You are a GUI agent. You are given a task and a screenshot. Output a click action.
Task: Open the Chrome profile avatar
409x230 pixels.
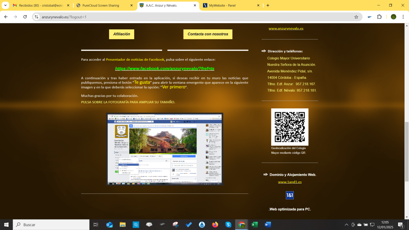tap(393, 17)
